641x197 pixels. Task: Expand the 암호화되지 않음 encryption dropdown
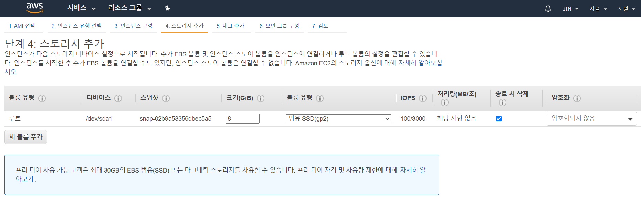[x=591, y=119]
